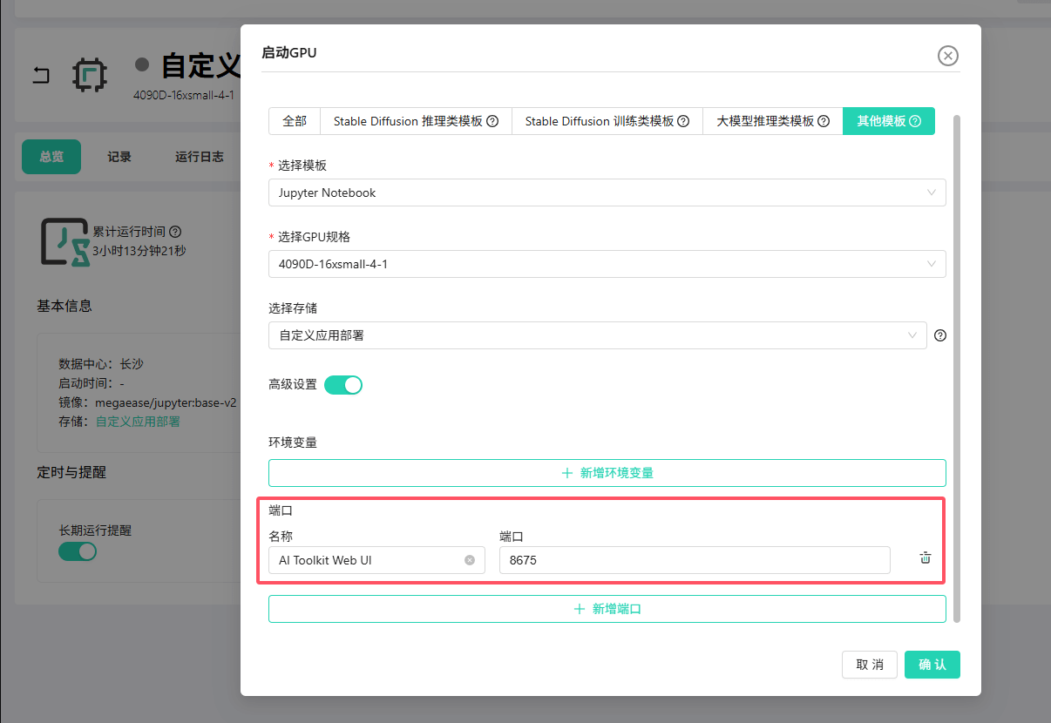Open the 选择存储 dropdown
Viewport: 1051px width, 723px height.
tap(597, 335)
